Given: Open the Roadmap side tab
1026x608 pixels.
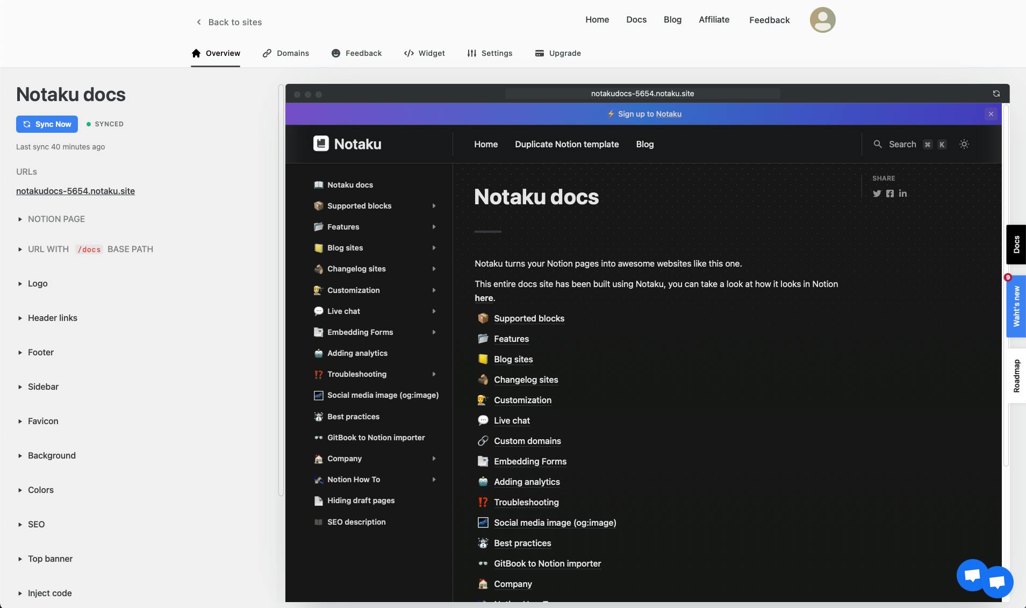Looking at the screenshot, I should click(1016, 376).
